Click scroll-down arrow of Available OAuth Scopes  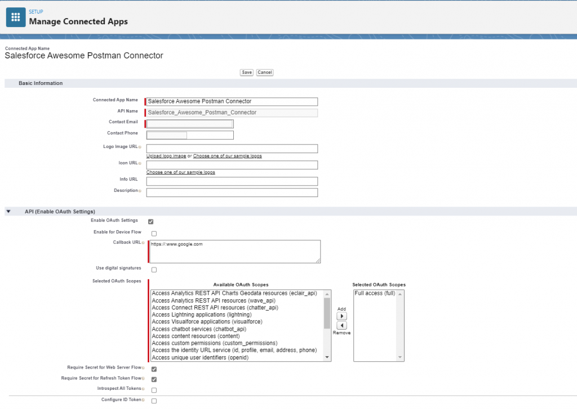click(x=327, y=358)
